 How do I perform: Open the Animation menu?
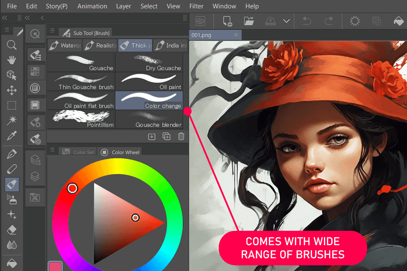(92, 6)
